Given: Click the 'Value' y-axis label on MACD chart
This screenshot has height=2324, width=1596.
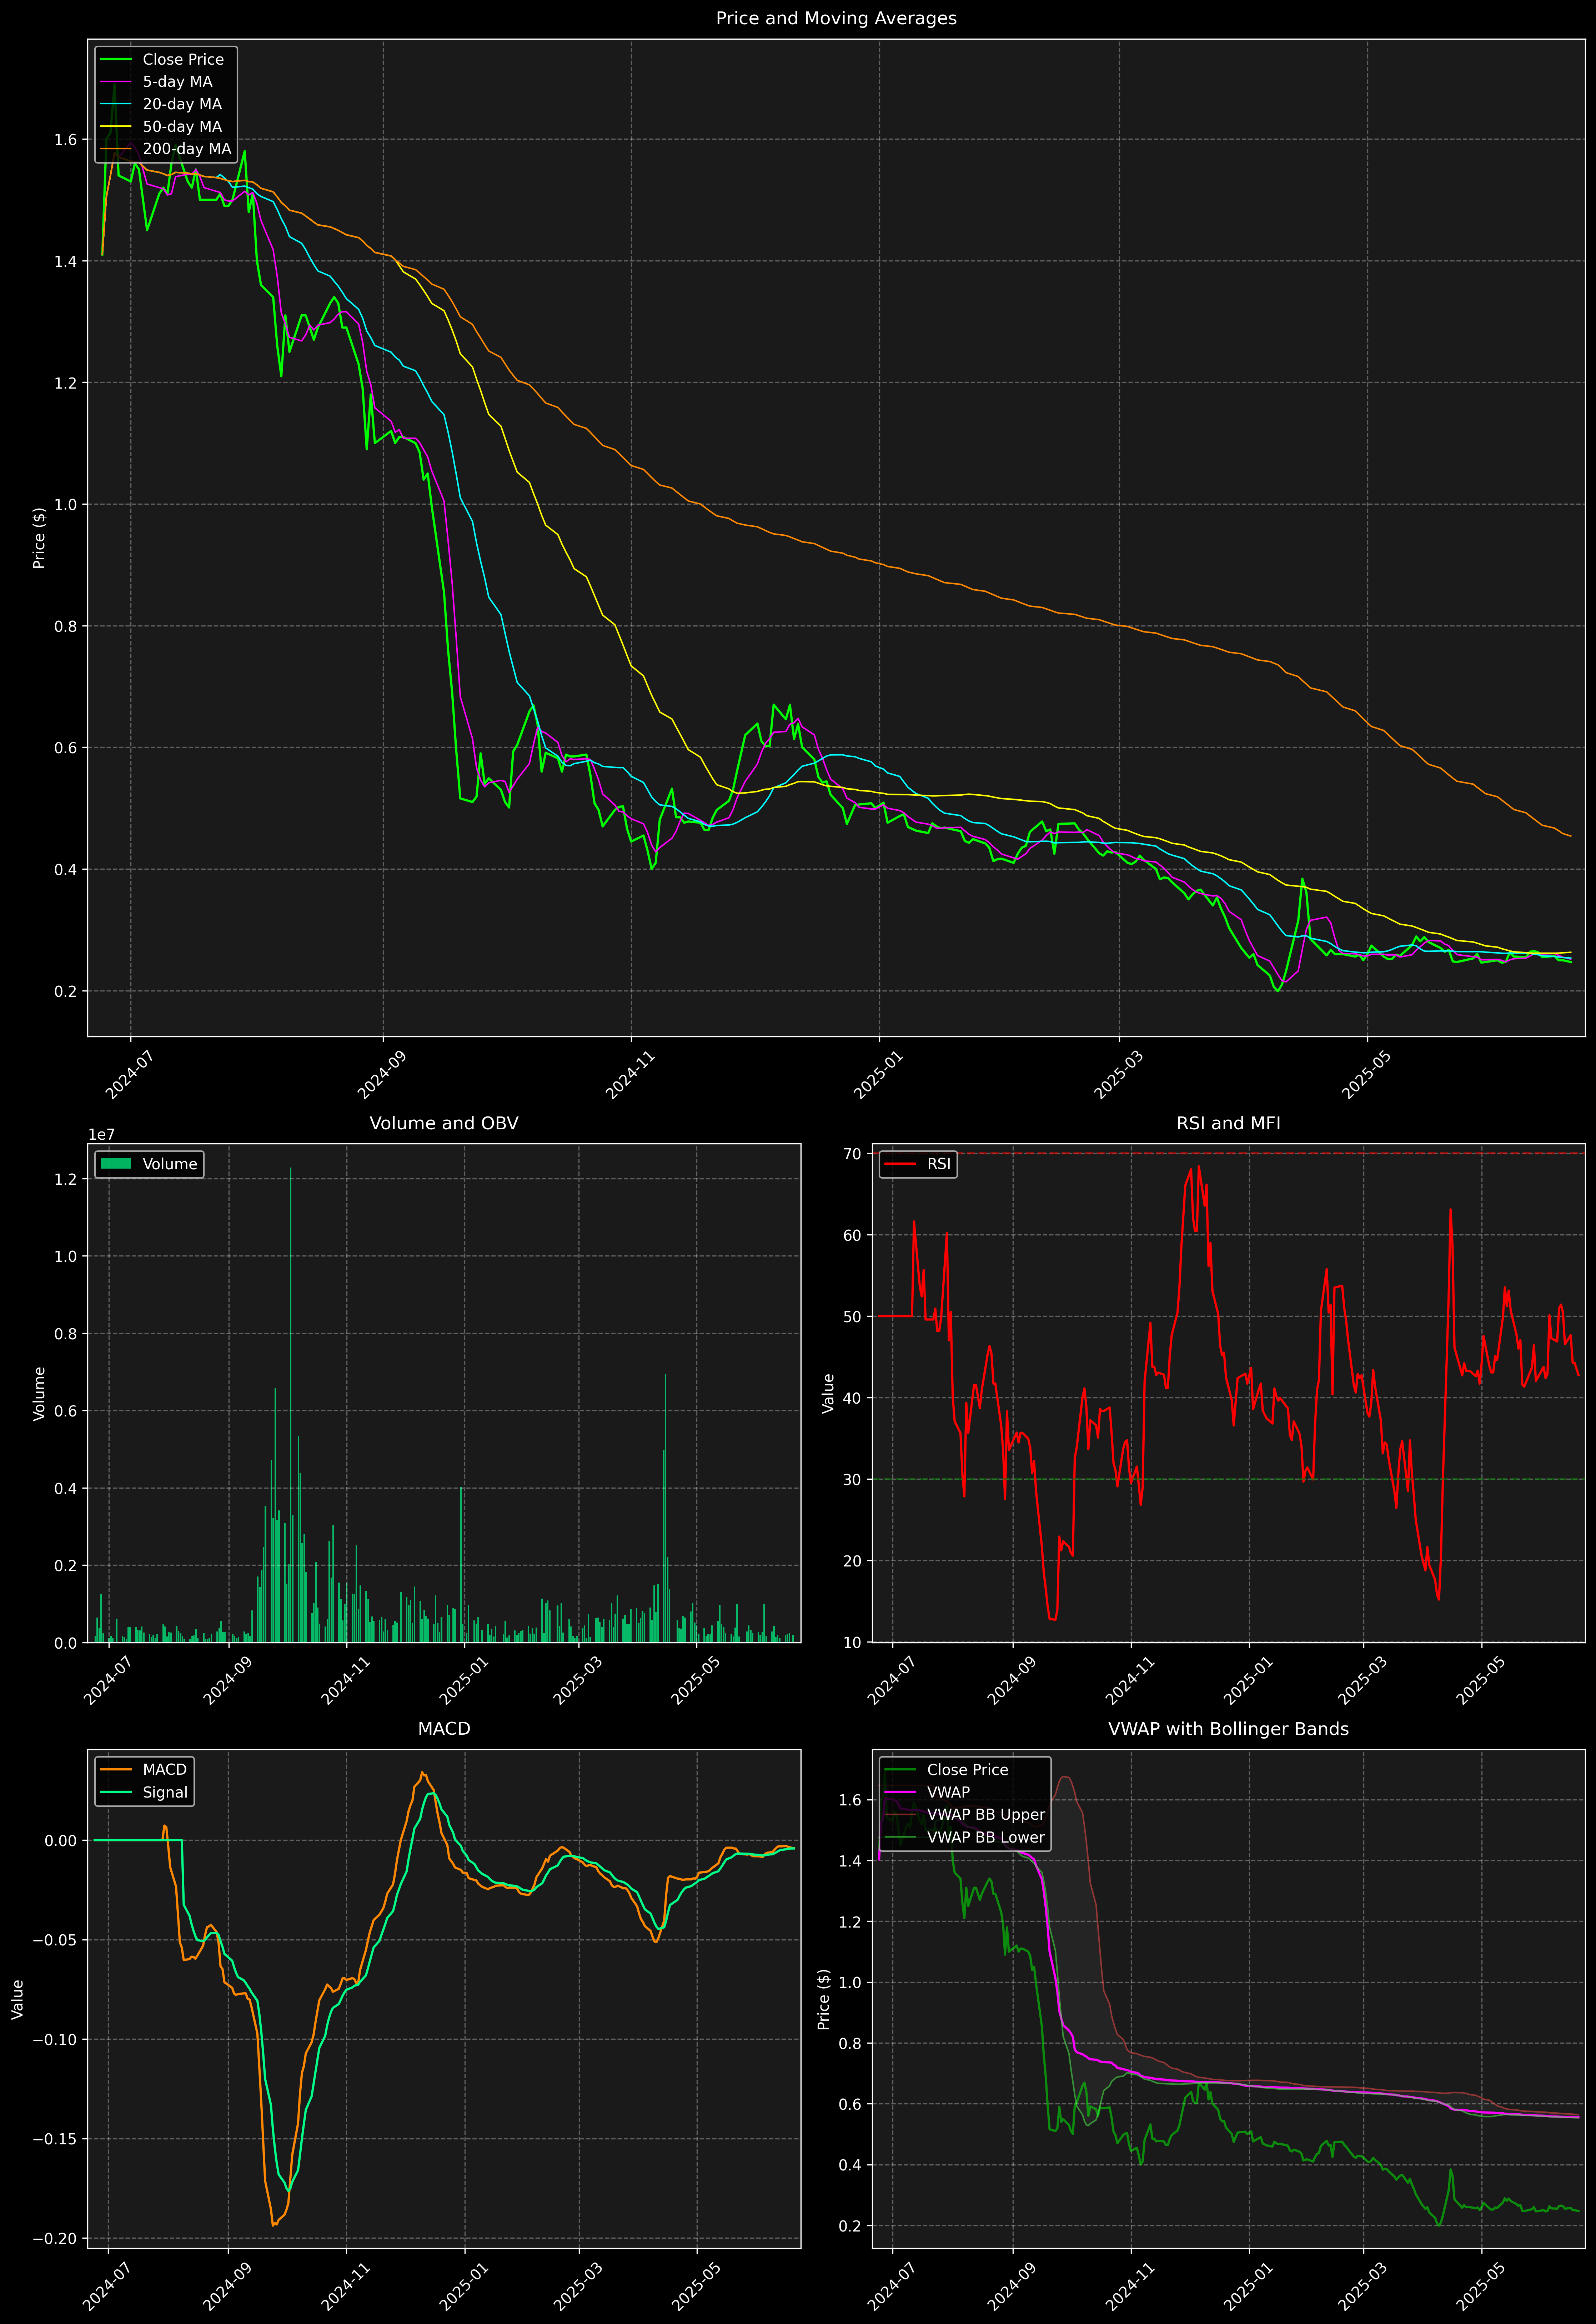Looking at the screenshot, I should pyautogui.click(x=17, y=1999).
